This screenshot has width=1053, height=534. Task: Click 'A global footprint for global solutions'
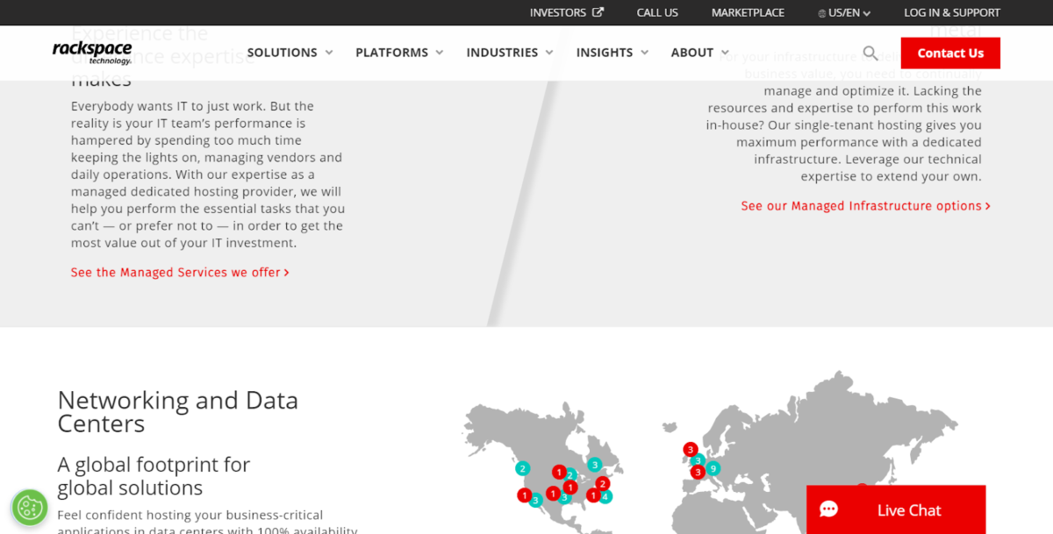point(154,476)
